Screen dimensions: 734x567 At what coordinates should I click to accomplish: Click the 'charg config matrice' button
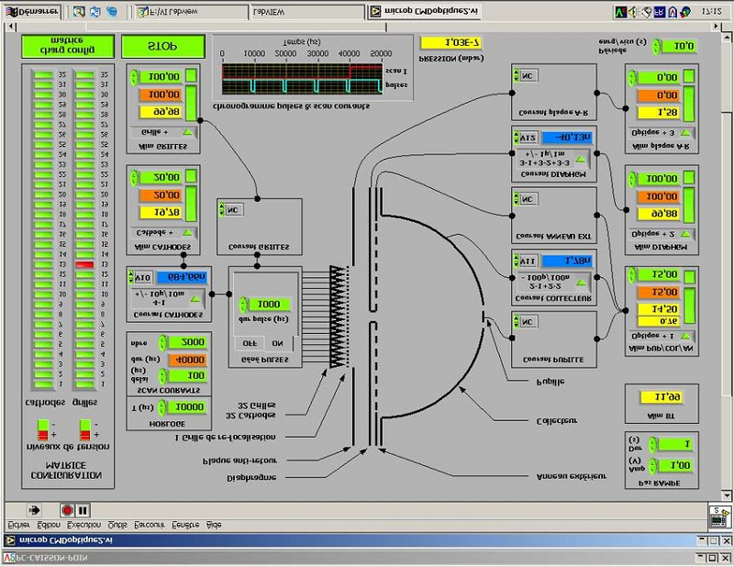pos(68,46)
